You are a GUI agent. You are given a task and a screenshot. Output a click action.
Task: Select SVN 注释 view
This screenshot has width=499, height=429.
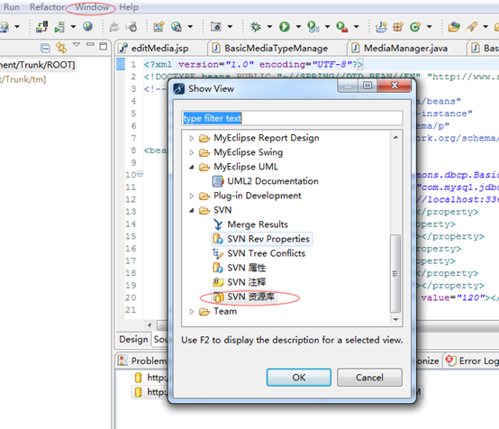(246, 282)
